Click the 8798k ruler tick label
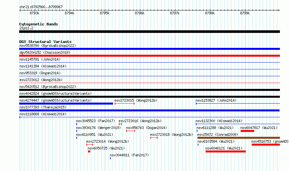The height and width of the screenshot is (171, 289). point(210,13)
